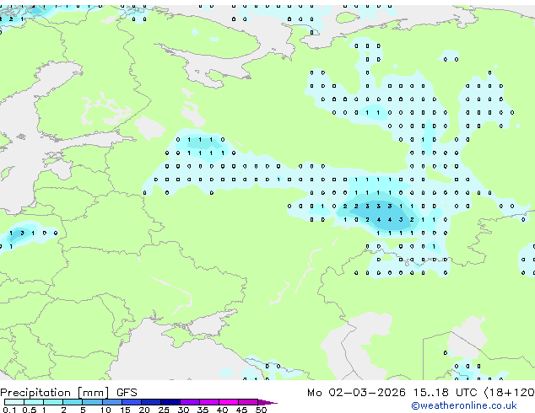Select the dark navy swatch between 25 and 30

(170, 402)
